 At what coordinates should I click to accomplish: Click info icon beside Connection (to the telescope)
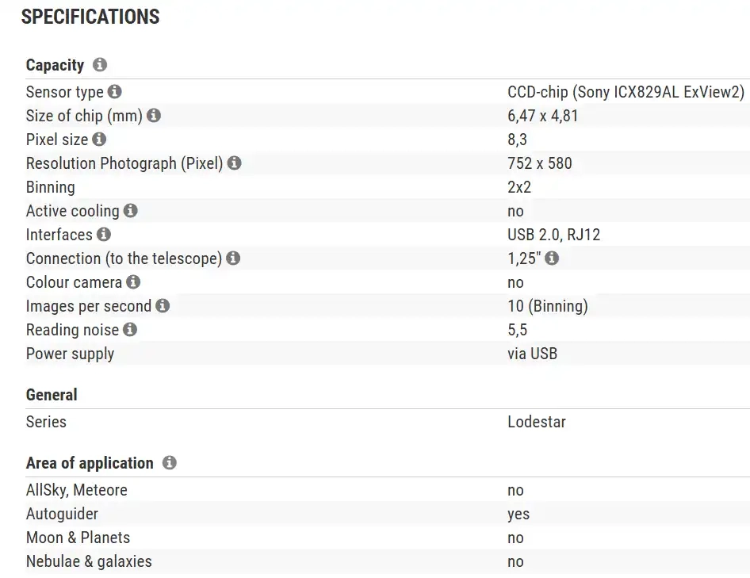coord(233,258)
